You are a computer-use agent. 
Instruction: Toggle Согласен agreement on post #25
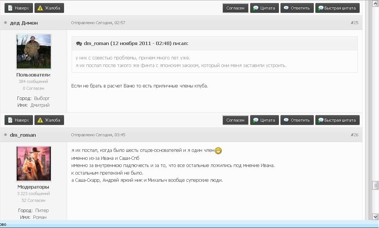(235, 120)
